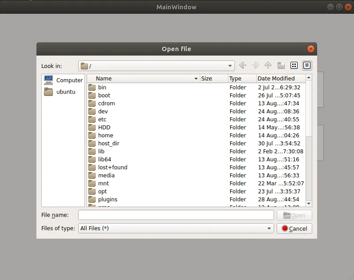Select the HDD folder icon
The image size is (354, 280).
tap(92, 128)
